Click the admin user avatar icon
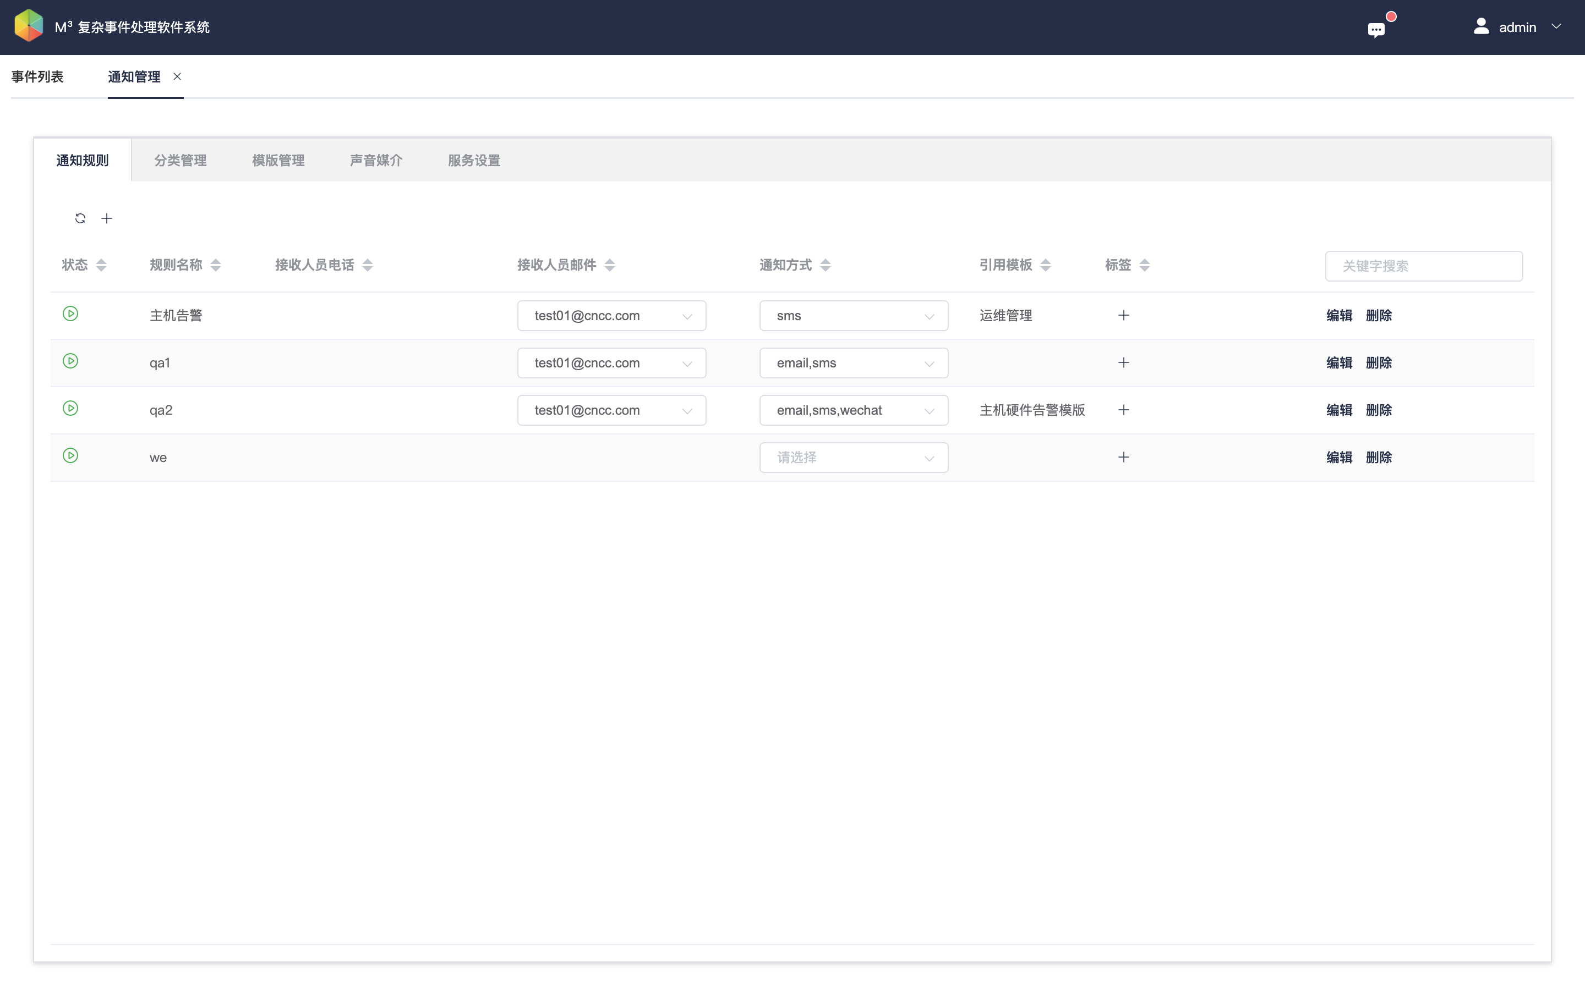This screenshot has width=1585, height=990. click(x=1481, y=26)
